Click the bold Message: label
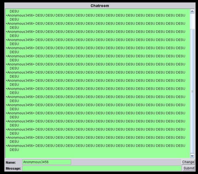The image size is (198, 174). [x=13, y=168]
